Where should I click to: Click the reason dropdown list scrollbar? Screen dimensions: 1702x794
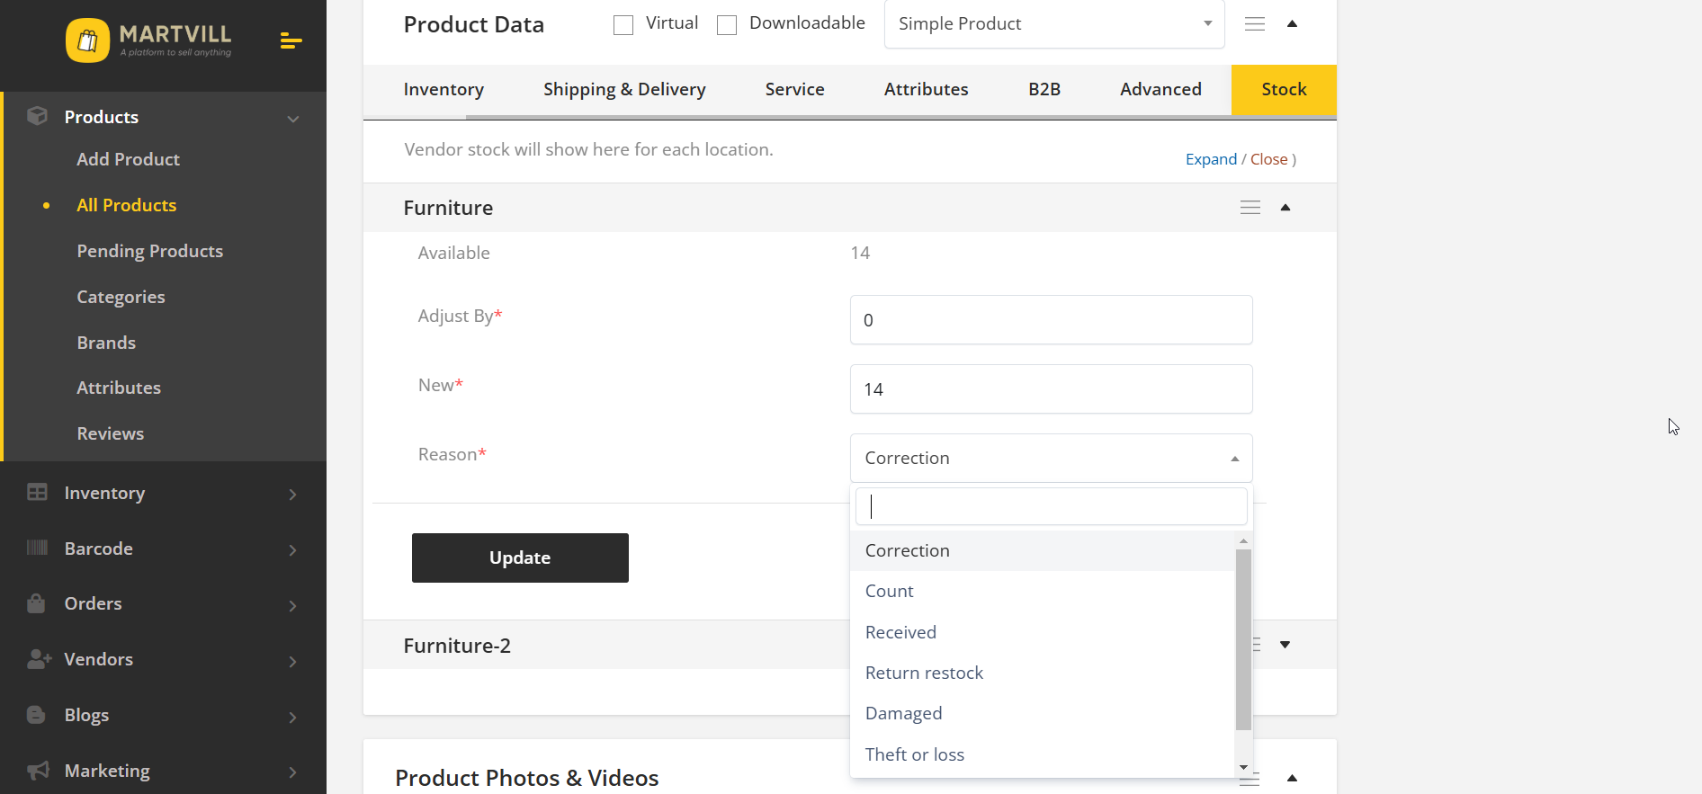click(1243, 638)
